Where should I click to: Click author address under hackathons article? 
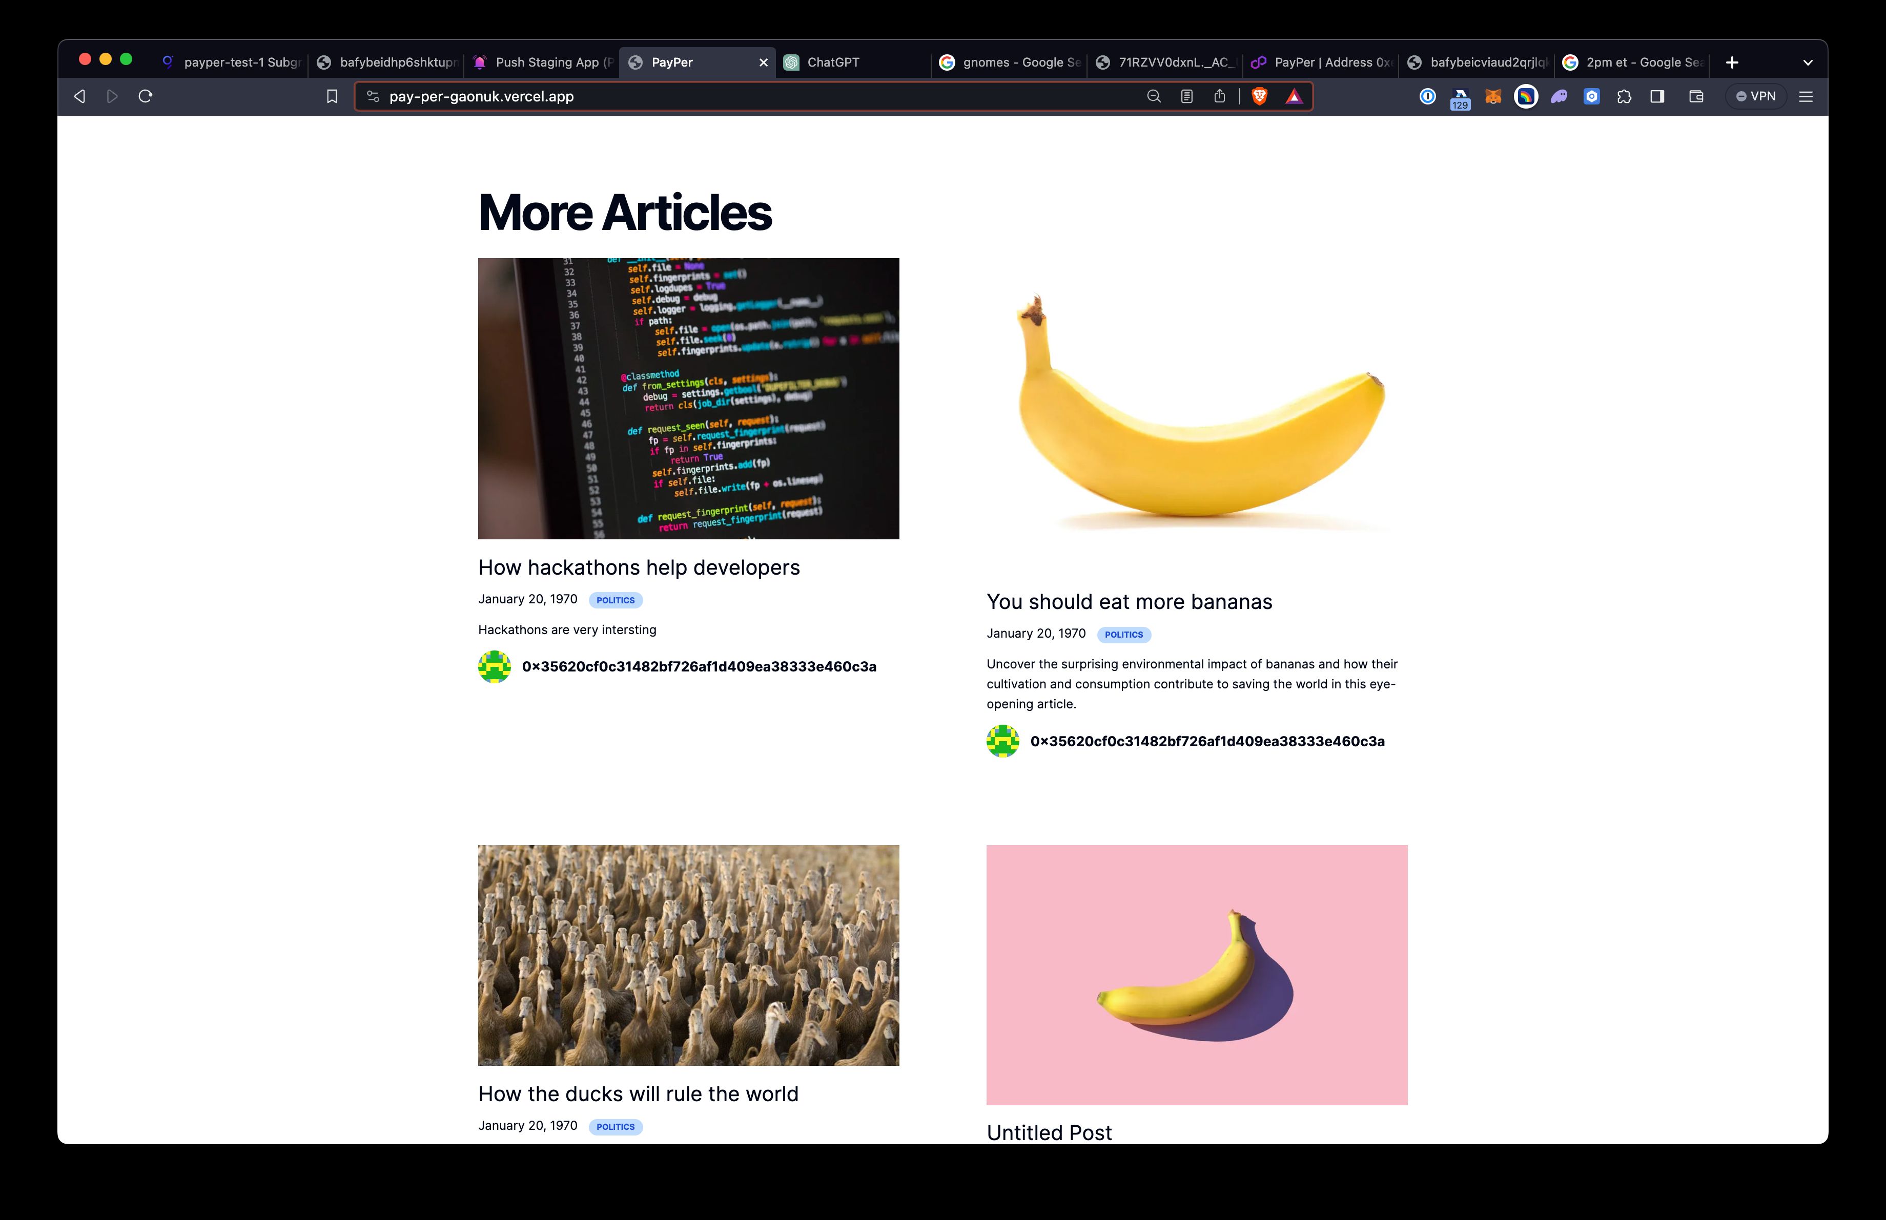point(699,667)
